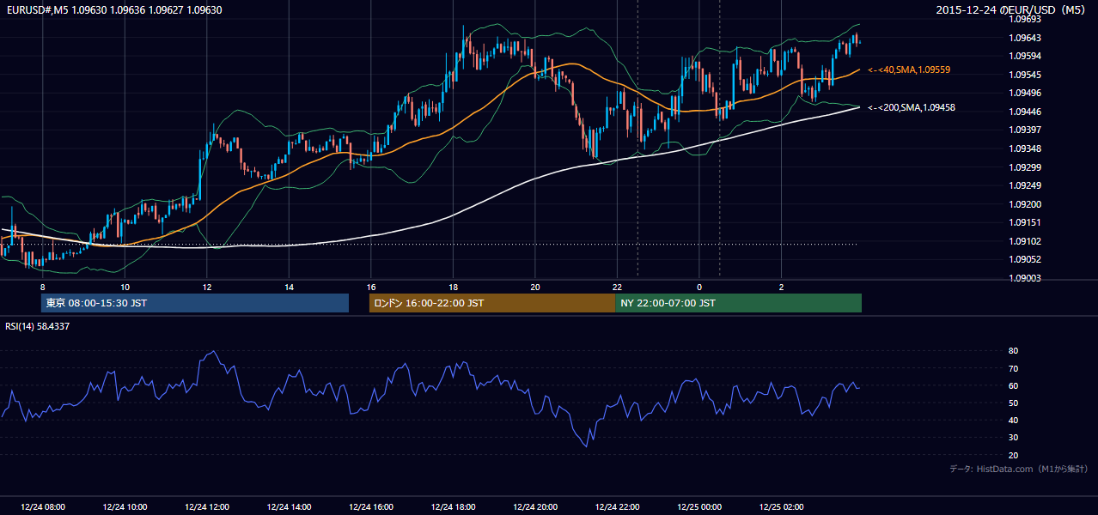
Task: Click hour tick 12 under the price chart
Action: point(207,287)
